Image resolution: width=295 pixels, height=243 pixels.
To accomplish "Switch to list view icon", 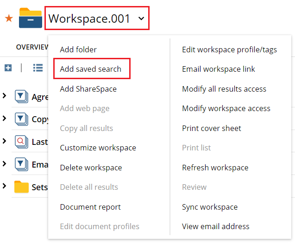I will [38, 68].
